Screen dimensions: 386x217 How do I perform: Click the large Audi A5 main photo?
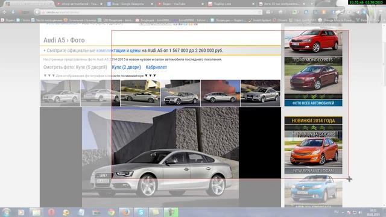160,157
